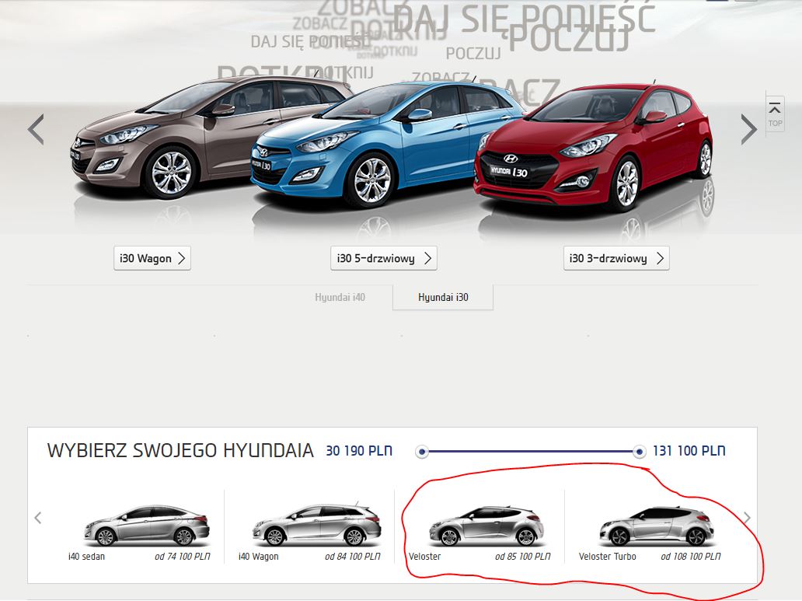
Task: Select the i40 sedan thumbnail
Action: pyautogui.click(x=146, y=526)
